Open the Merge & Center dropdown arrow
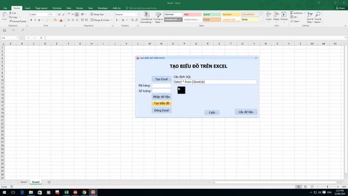Viewport: 348px width, 196px height. (x=111, y=20)
